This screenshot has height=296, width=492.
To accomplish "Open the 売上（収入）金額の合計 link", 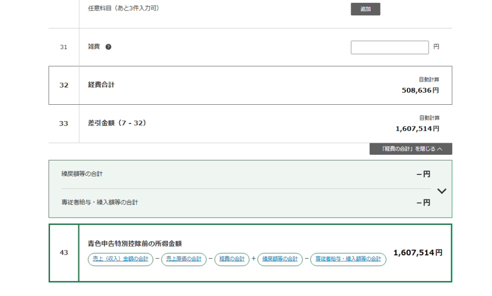I will [121, 259].
